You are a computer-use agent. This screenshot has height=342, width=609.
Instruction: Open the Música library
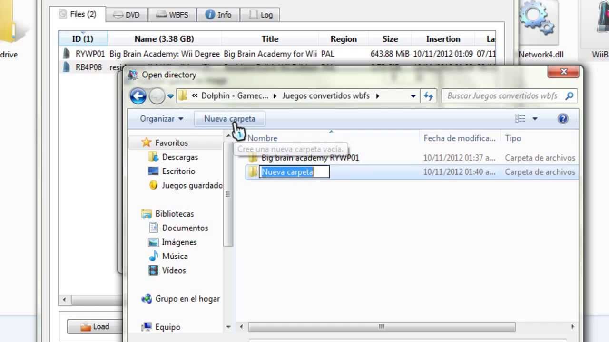click(x=175, y=256)
